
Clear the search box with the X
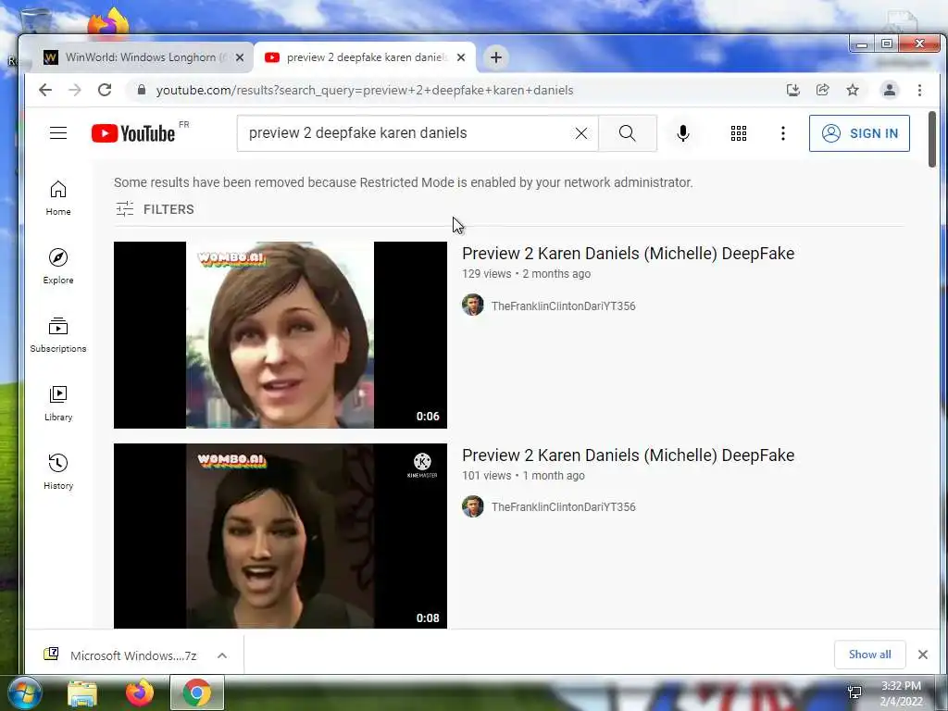click(x=581, y=133)
